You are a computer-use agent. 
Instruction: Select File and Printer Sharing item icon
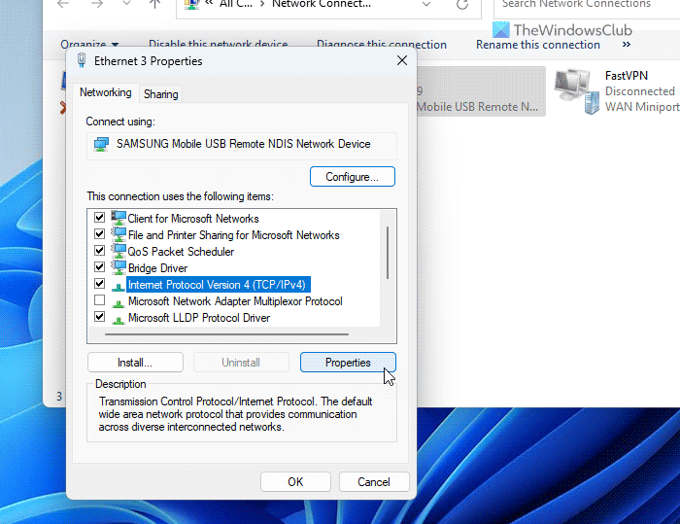pyautogui.click(x=119, y=234)
